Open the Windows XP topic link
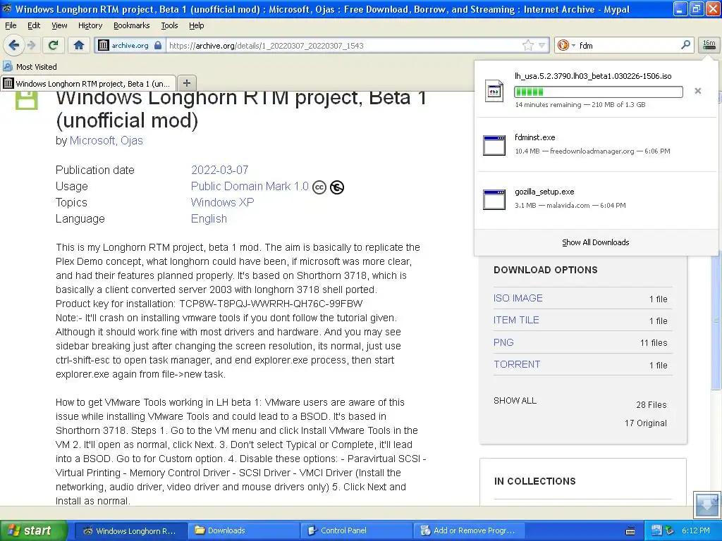This screenshot has width=722, height=541. [222, 202]
